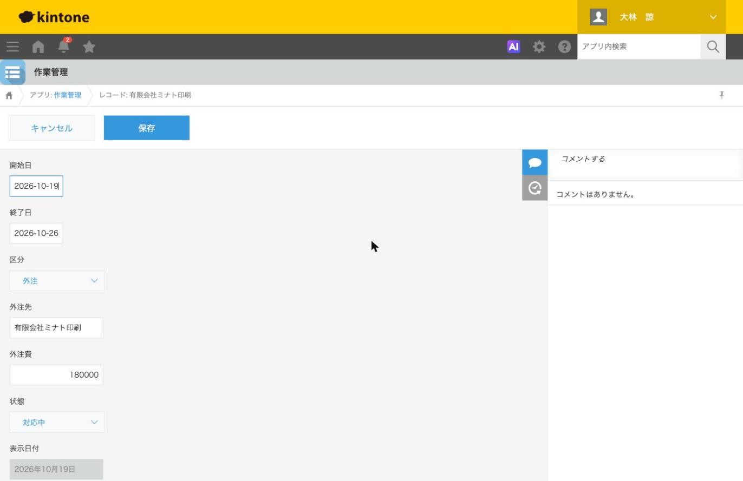Click the コメントする comment box
This screenshot has height=481, width=743.
646,165
